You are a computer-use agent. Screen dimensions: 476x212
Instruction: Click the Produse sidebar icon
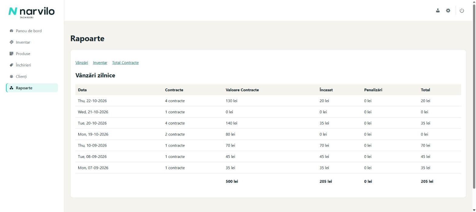click(x=12, y=53)
